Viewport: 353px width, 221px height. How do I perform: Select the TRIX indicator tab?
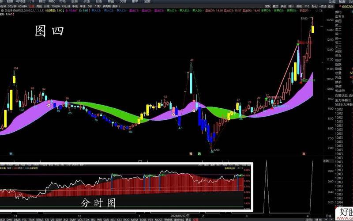click(31, 219)
